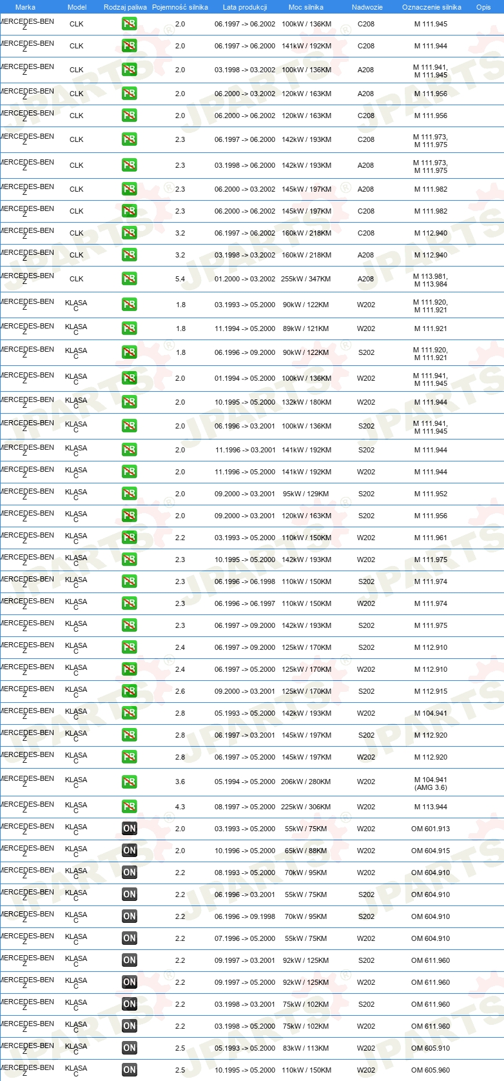The image size is (504, 1081).
Task: Select petrol icon in Klasa C W202 M 111.975 row
Action: (129, 560)
